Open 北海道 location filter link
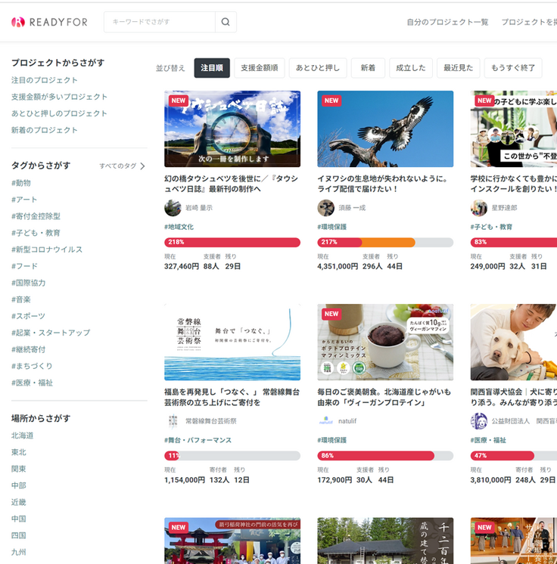This screenshot has width=557, height=564. 22,435
